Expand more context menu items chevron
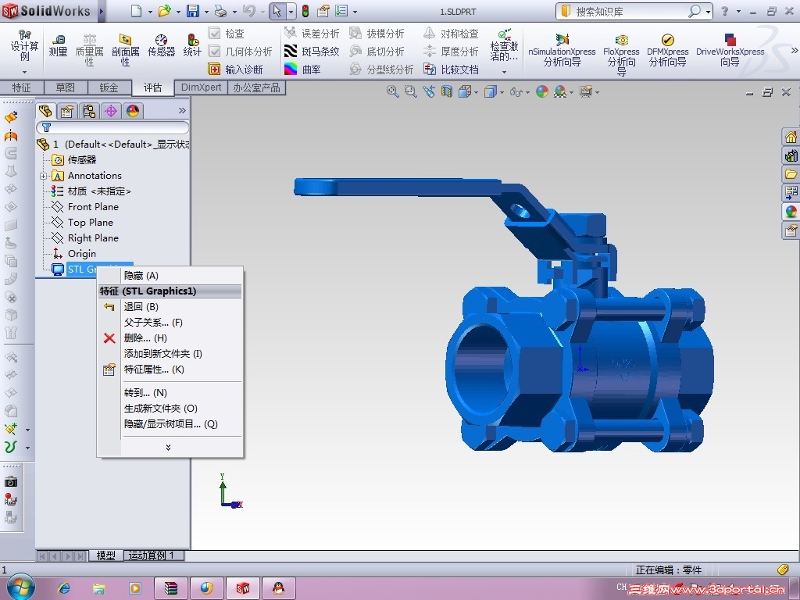800x600 pixels. (x=169, y=448)
